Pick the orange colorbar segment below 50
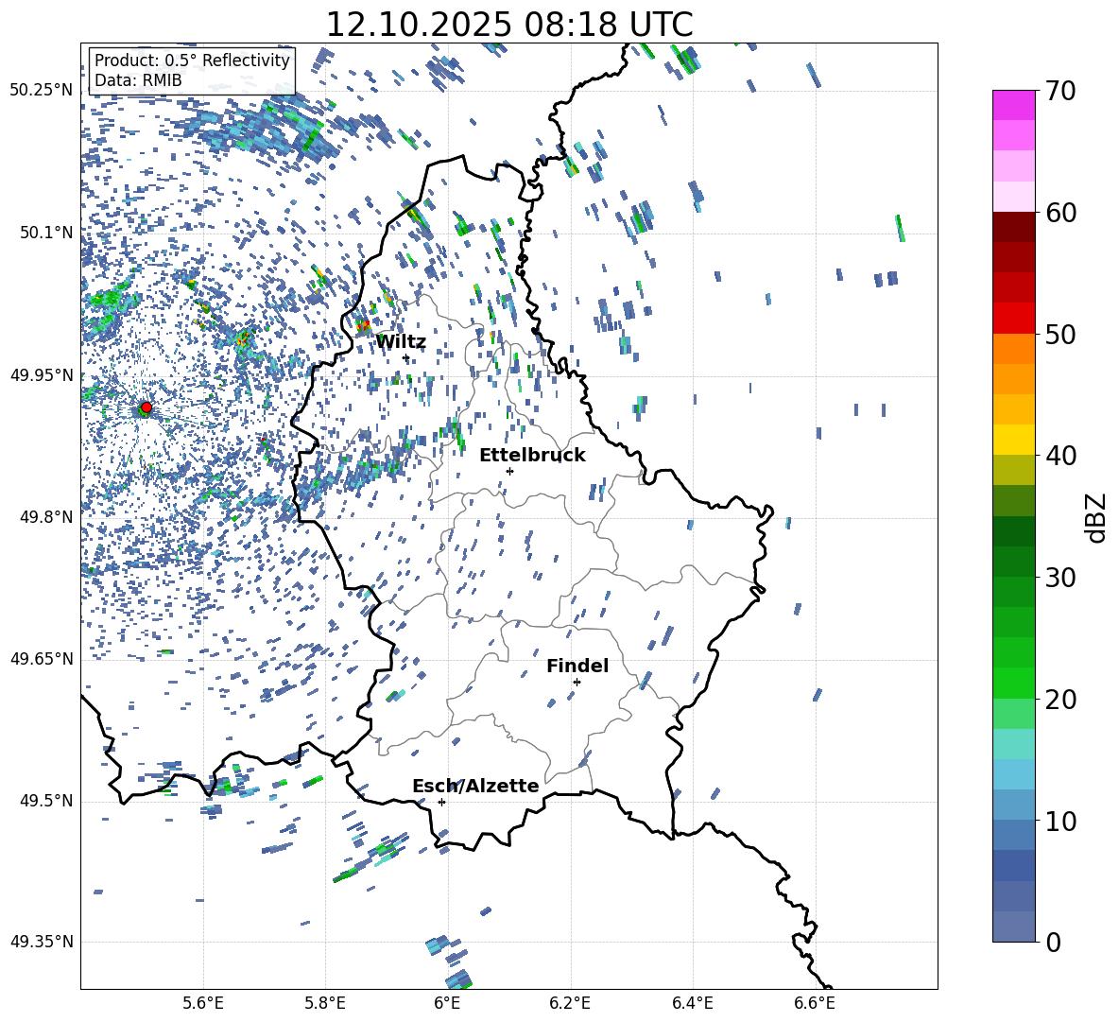 point(1013,348)
